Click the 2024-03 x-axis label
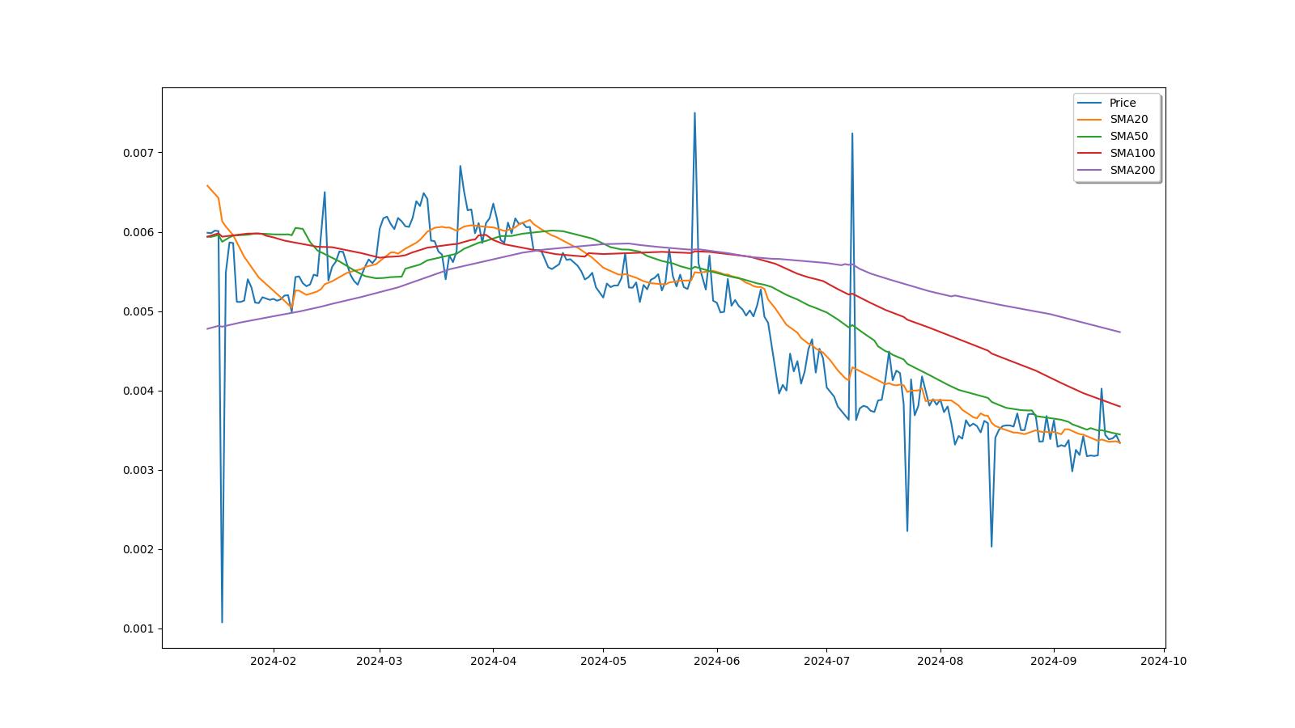Viewport: 1295px width, 728px height. (x=379, y=661)
